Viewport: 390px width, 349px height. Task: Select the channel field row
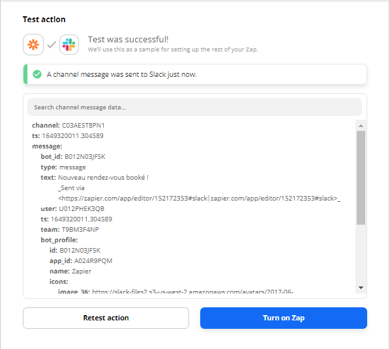tap(68, 125)
